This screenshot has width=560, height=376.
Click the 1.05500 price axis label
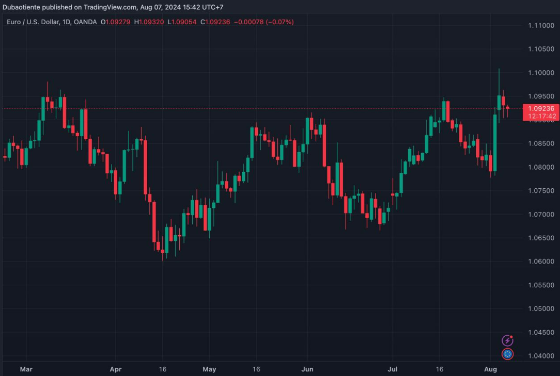(x=541, y=285)
